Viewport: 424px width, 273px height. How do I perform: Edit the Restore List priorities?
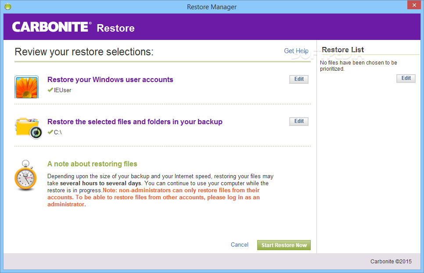[x=406, y=79]
